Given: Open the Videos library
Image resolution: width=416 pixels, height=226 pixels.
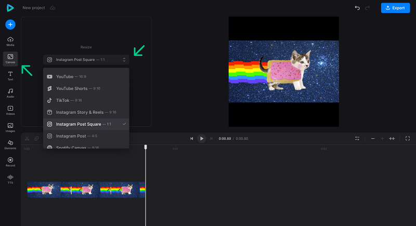Looking at the screenshot, I should coord(10,110).
